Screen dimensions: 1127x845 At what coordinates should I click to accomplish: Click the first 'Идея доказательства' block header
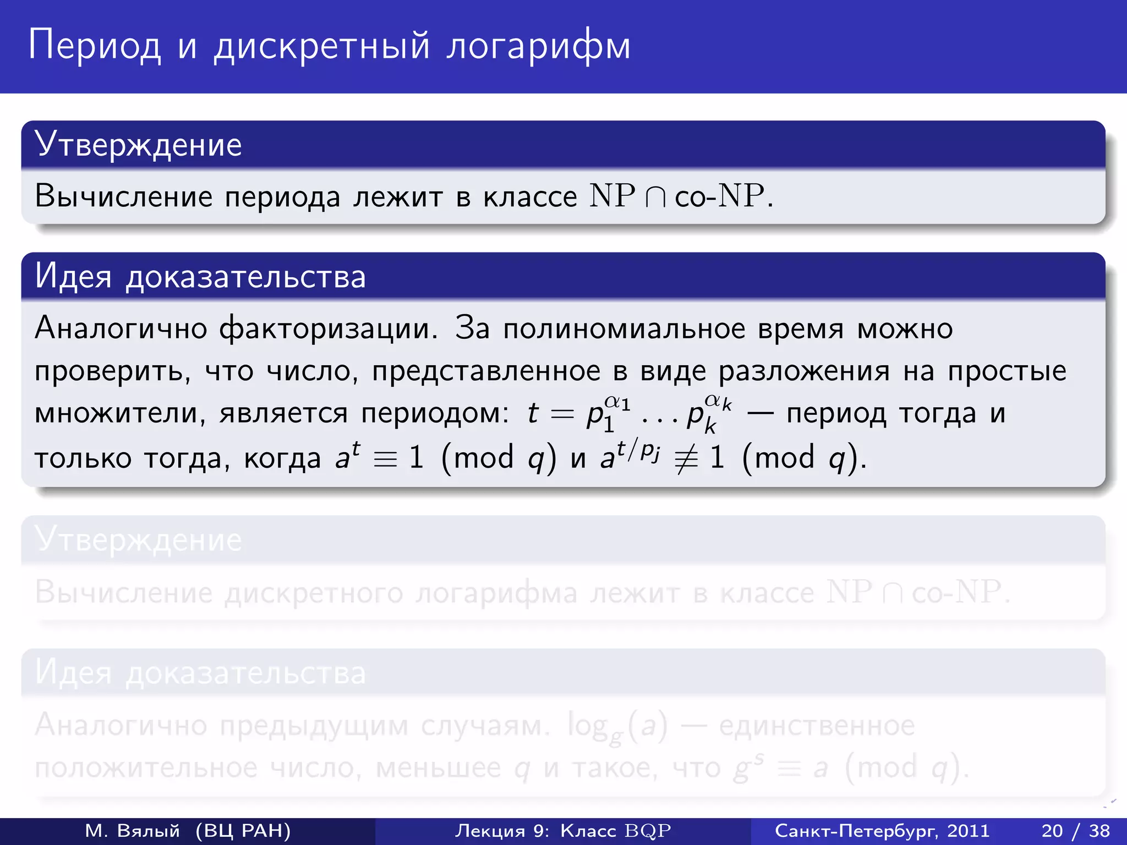tap(563, 276)
